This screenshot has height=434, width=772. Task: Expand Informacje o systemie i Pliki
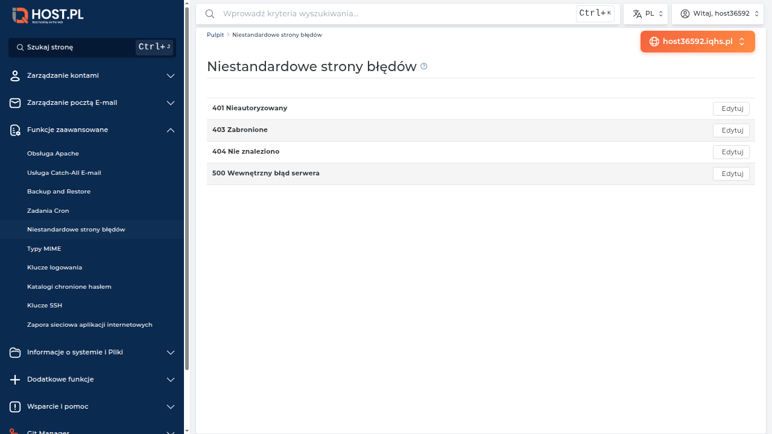pos(171,353)
